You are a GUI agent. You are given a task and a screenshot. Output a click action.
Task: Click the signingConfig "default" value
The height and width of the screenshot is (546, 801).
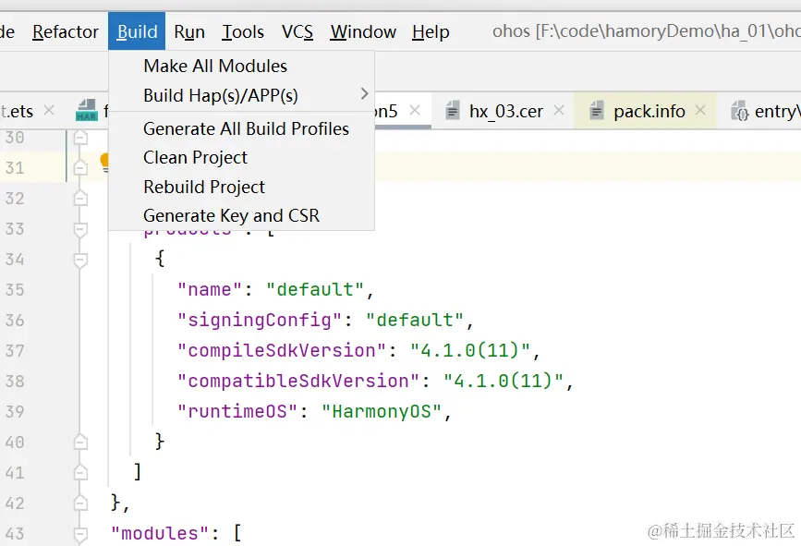tap(415, 321)
